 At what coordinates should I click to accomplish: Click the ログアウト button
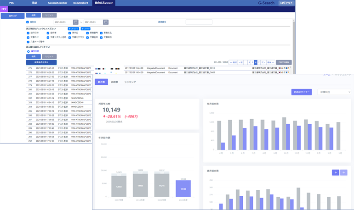click(x=286, y=3)
